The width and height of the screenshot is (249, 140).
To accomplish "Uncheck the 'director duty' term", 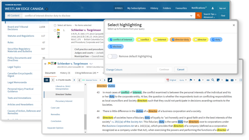I will point(173,40).
